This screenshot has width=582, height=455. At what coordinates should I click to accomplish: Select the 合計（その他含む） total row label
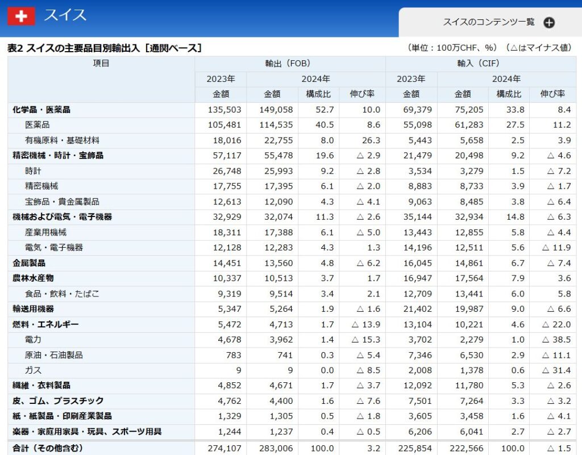point(48,448)
